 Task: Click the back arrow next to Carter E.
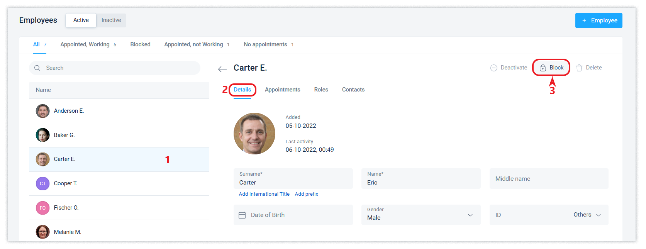click(x=222, y=69)
